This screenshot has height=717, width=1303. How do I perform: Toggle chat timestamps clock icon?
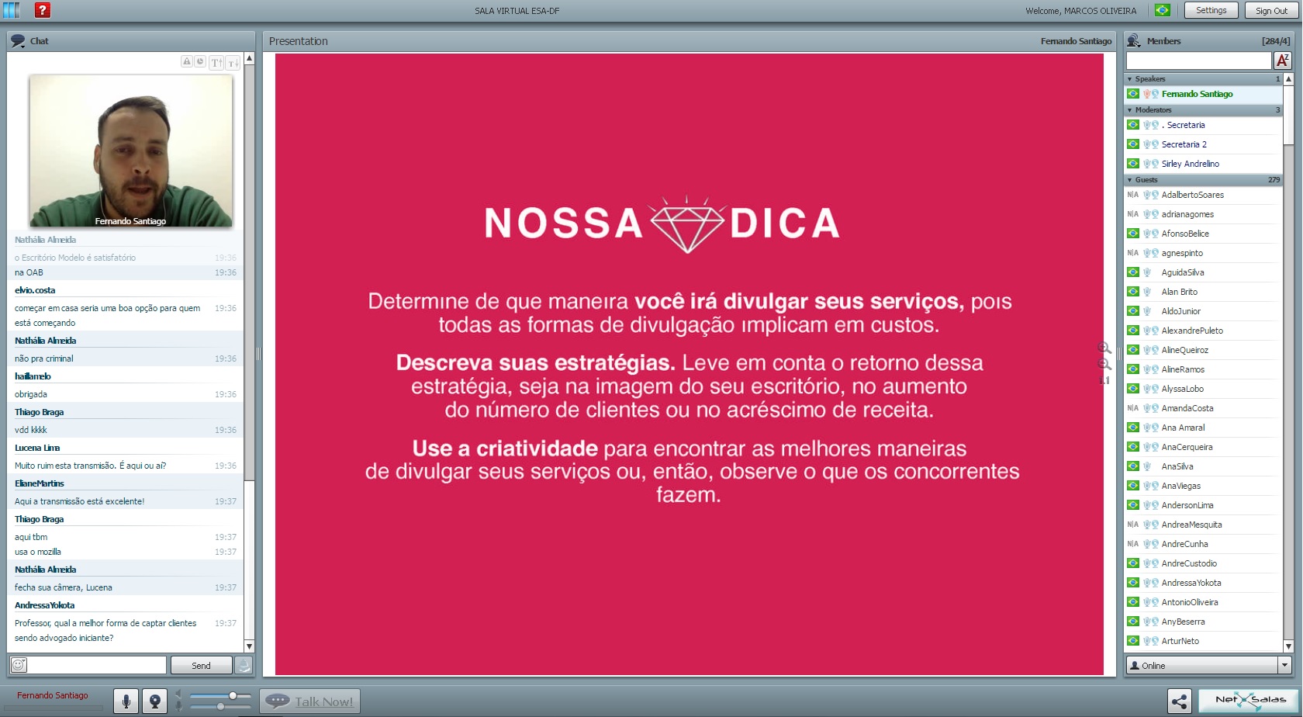[x=200, y=61]
